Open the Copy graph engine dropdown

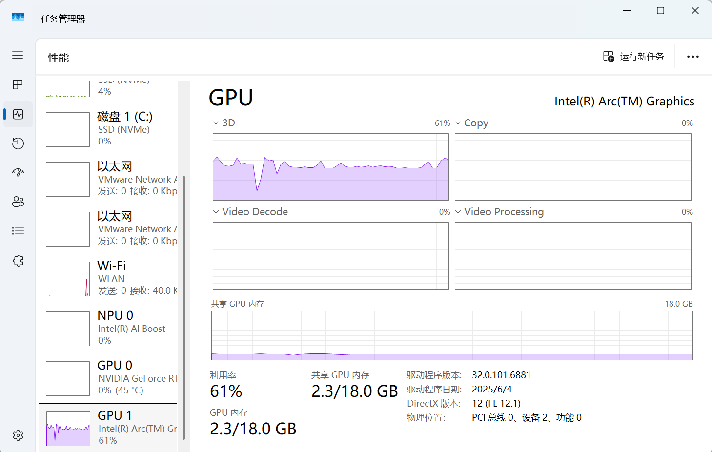click(458, 123)
